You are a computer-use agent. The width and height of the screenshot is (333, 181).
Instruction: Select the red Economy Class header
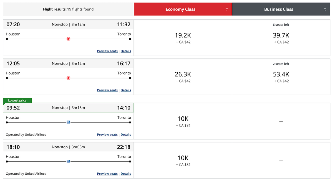pos(180,9)
